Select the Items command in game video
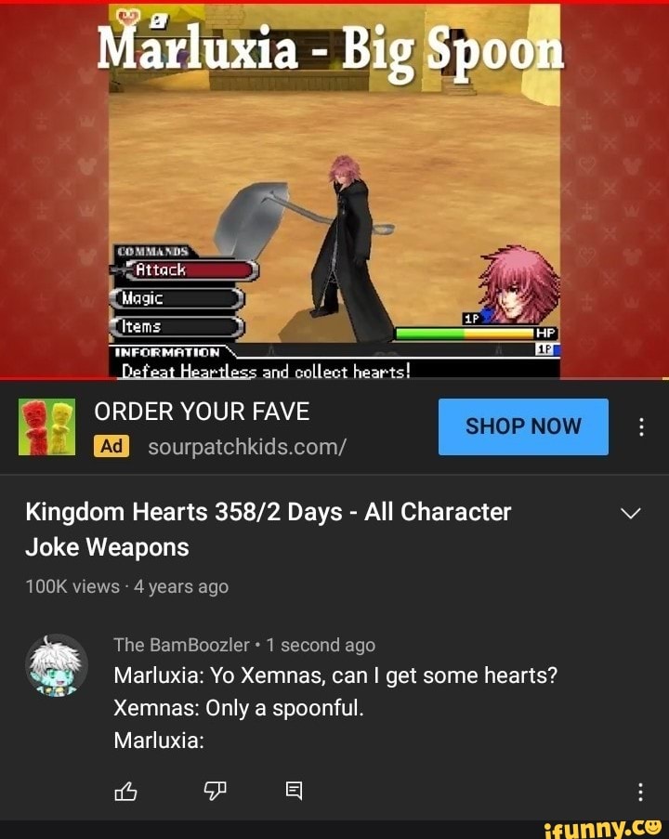This screenshot has width=669, height=839. [177, 326]
